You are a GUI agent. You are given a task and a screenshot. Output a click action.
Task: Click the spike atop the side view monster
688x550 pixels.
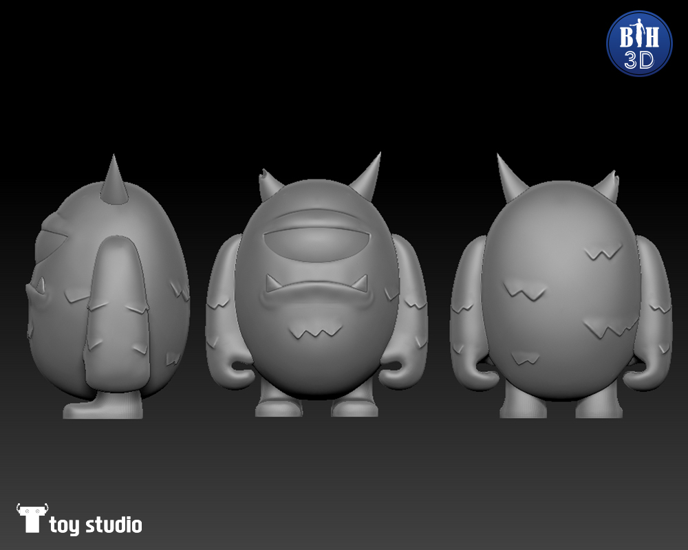click(x=112, y=181)
